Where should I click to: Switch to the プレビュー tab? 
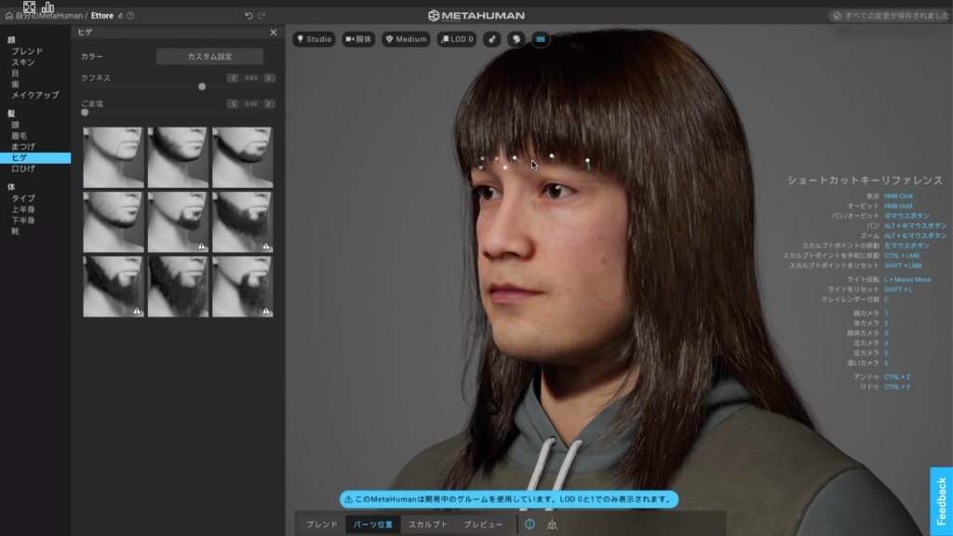tap(483, 524)
